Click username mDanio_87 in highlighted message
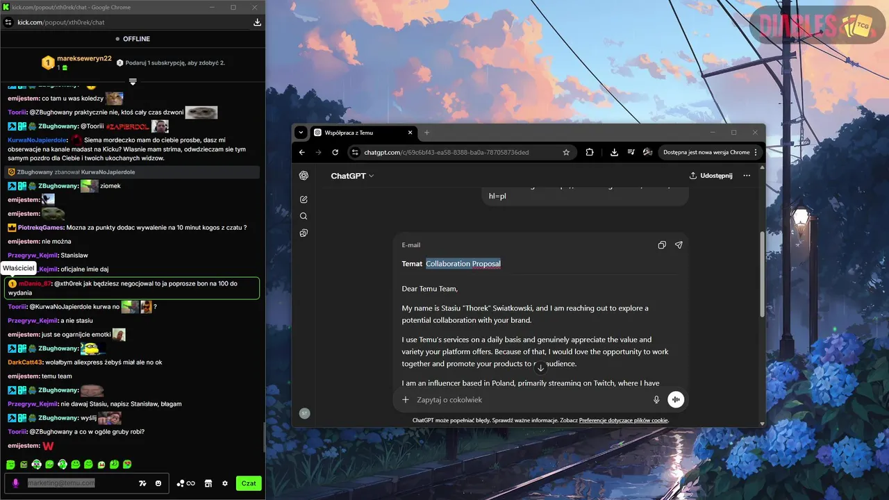This screenshot has height=500, width=889. click(x=34, y=283)
